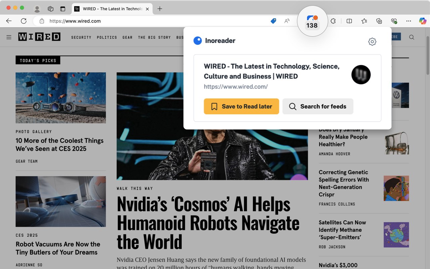Screen dimensions: 430x269
Task: Open Inoreader popup settings gear
Action: pos(372,42)
